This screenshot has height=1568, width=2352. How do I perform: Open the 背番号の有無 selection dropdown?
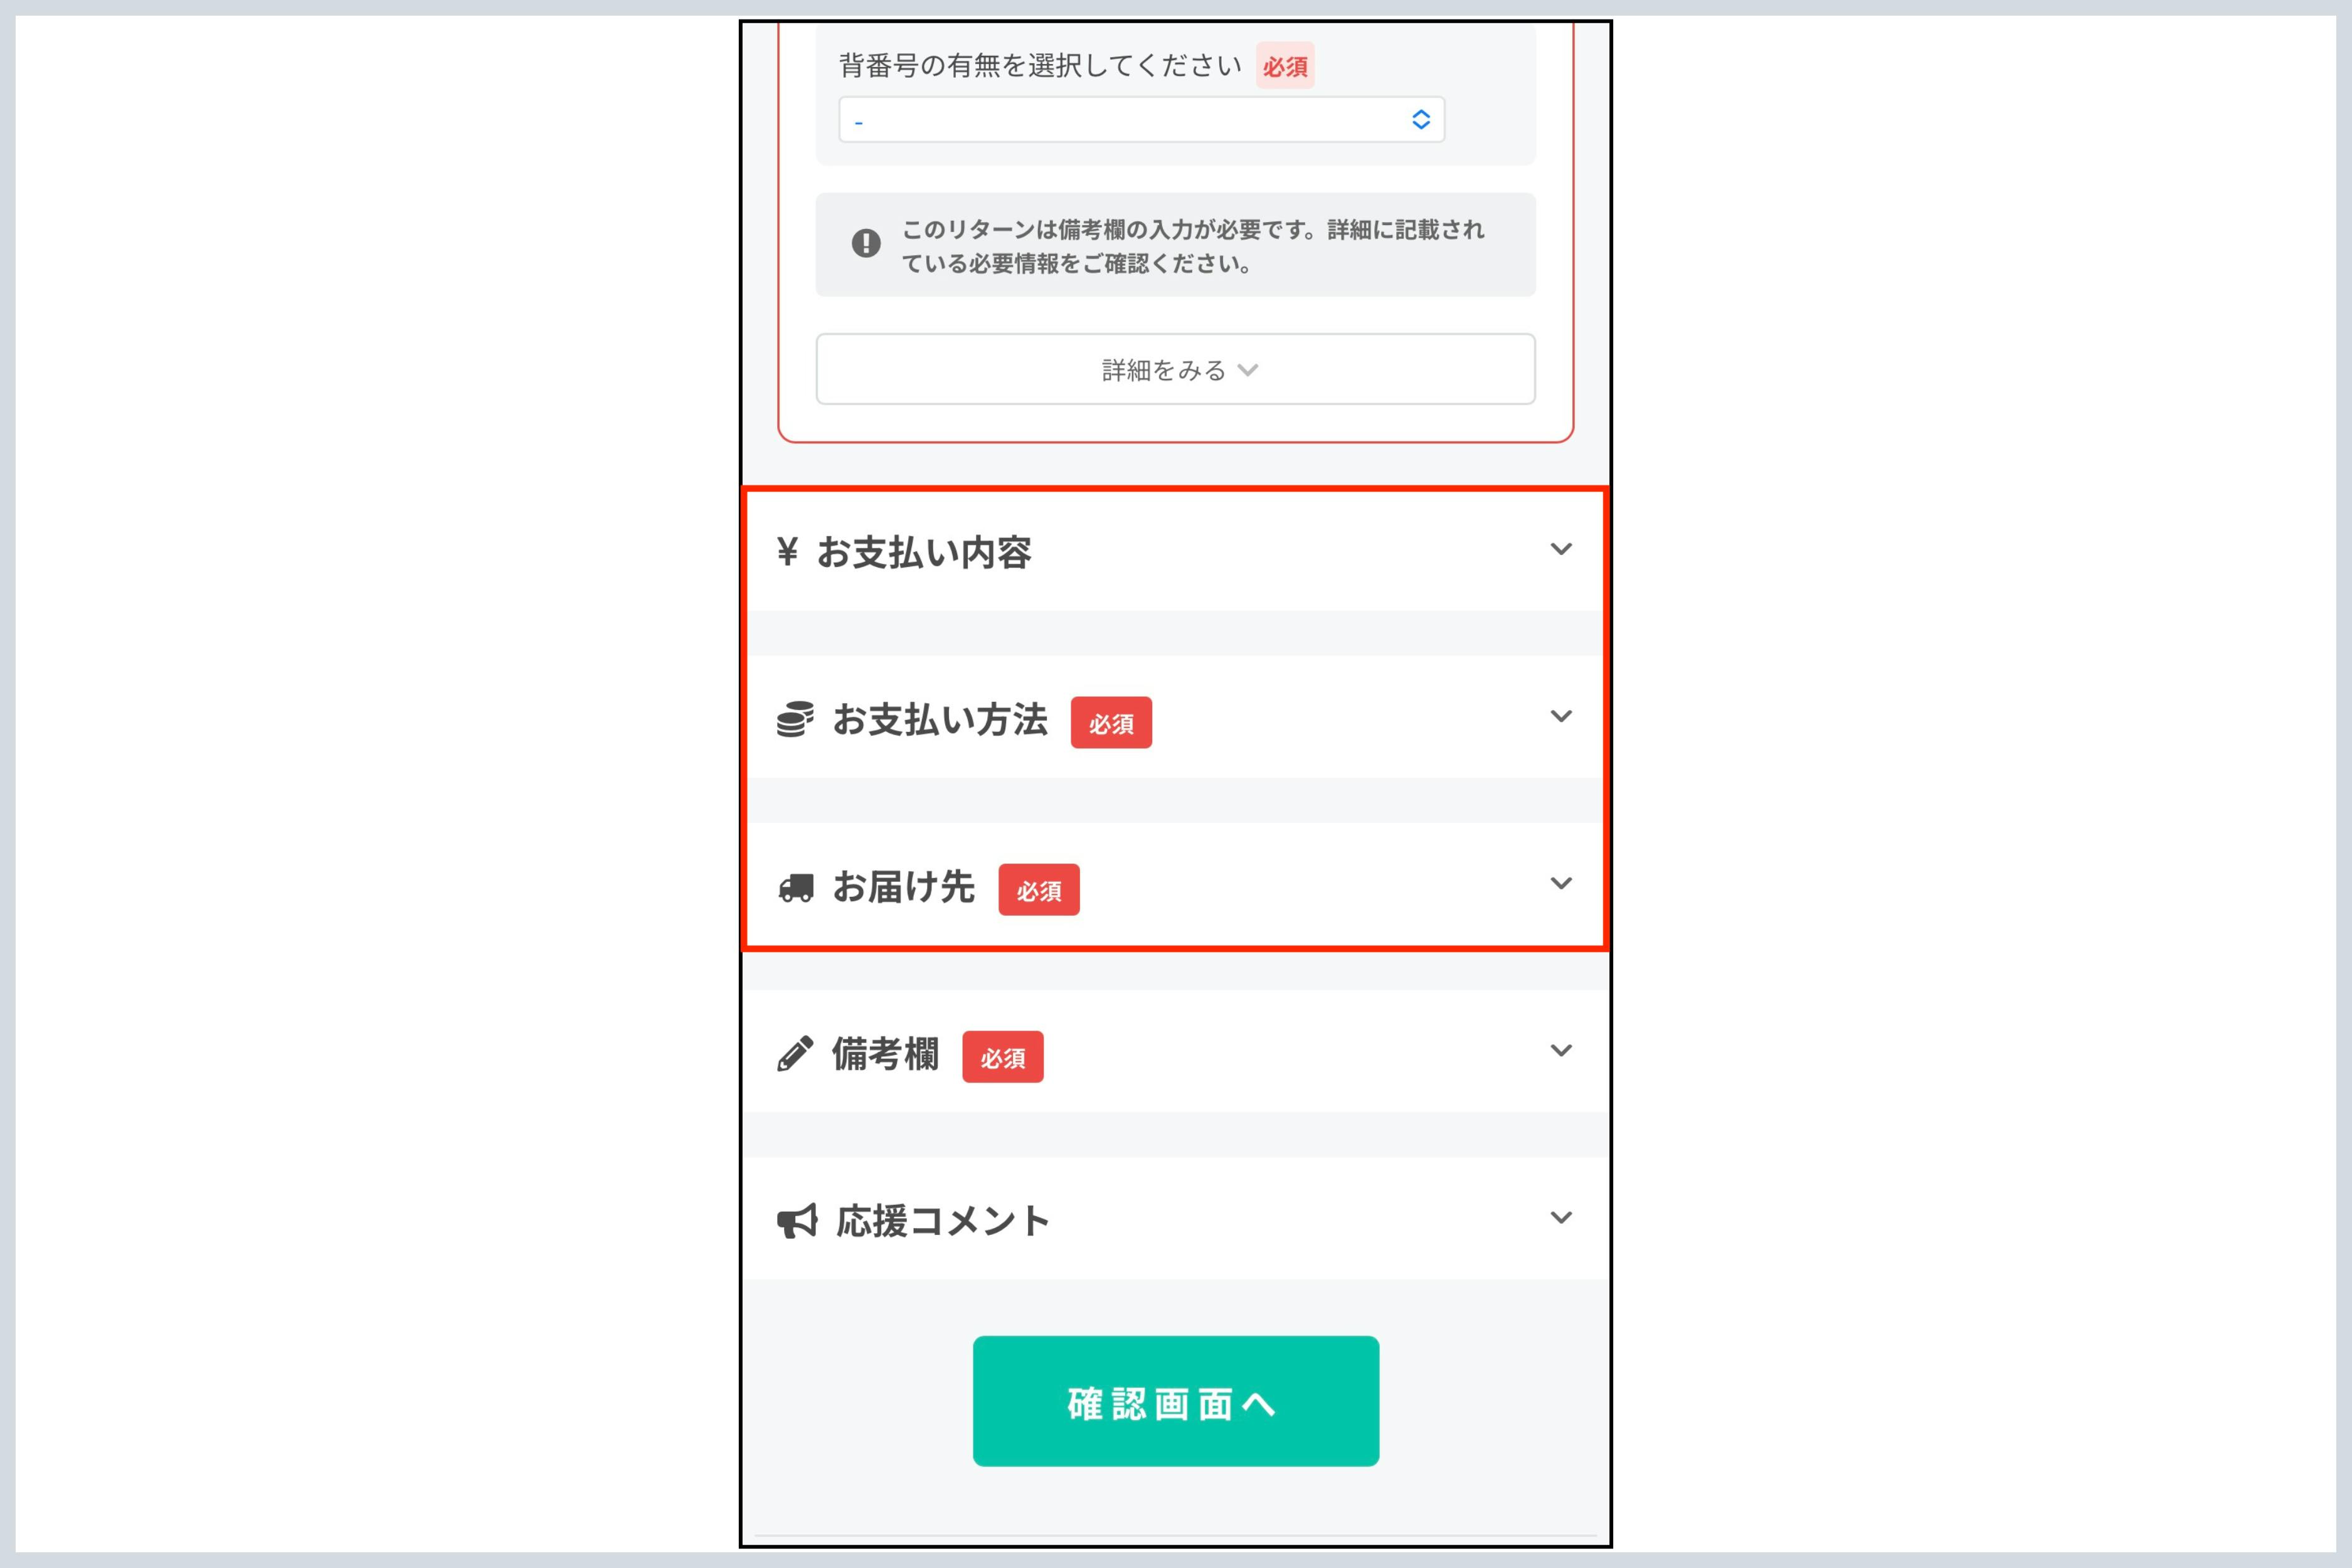click(1140, 120)
